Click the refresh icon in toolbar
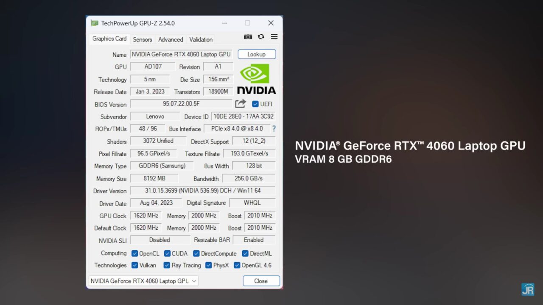 [x=261, y=37]
